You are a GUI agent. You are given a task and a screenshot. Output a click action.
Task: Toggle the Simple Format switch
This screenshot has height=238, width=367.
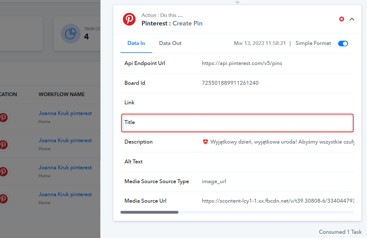(x=343, y=44)
